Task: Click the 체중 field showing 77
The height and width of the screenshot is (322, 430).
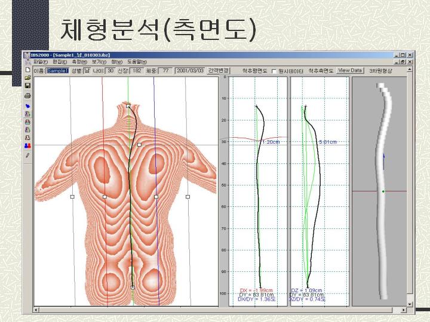Action: point(165,70)
